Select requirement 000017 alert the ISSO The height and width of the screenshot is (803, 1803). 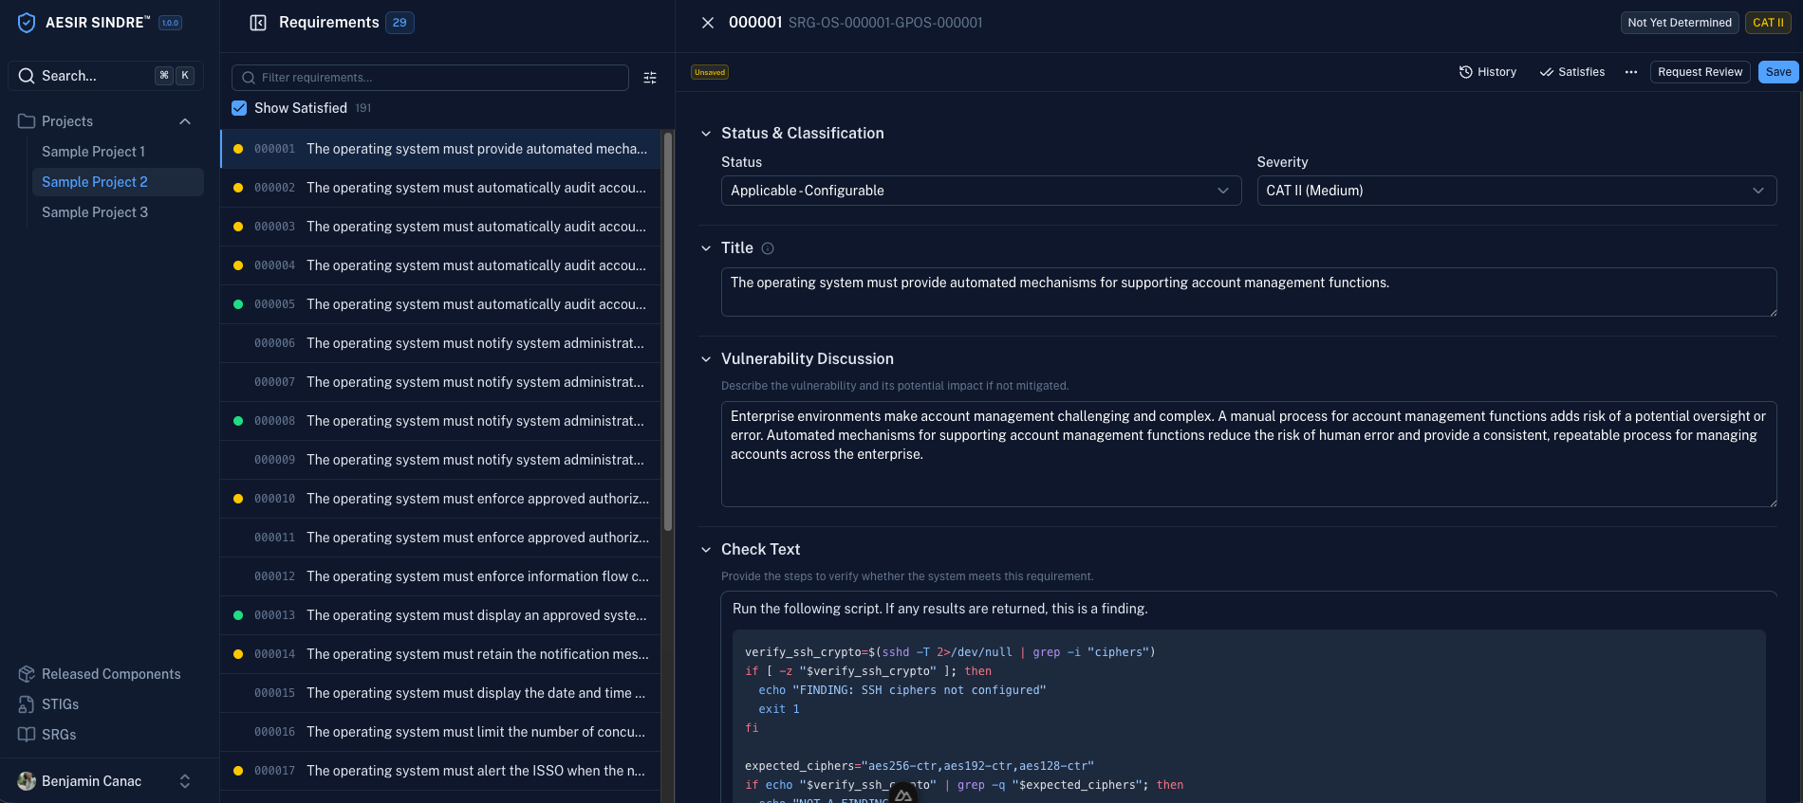(x=440, y=771)
